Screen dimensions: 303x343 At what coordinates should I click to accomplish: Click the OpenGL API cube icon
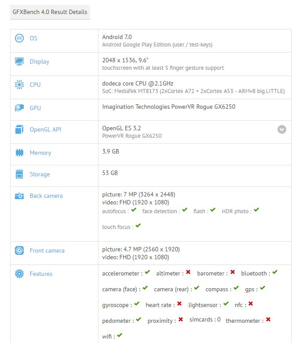[19, 129]
